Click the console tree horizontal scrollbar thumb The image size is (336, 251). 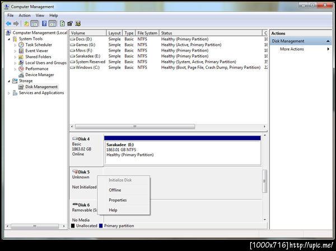35,226
